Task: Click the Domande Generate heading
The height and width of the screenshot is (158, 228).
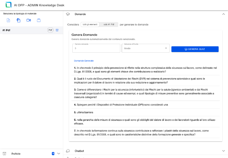Action: pos(84,61)
